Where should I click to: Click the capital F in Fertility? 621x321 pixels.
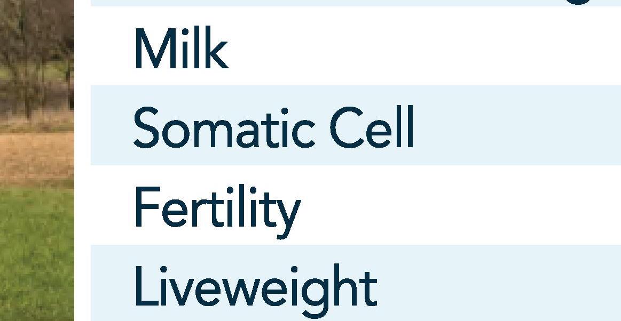pos(147,206)
